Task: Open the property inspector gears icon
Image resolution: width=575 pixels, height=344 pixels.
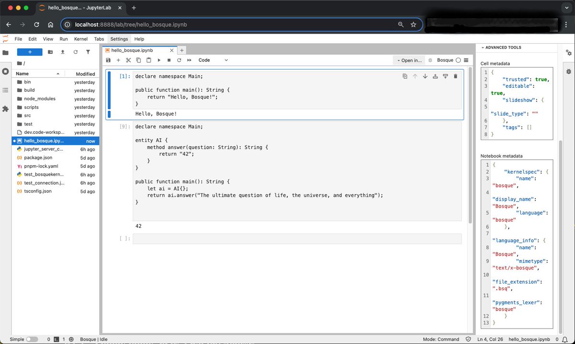Action: tap(569, 53)
